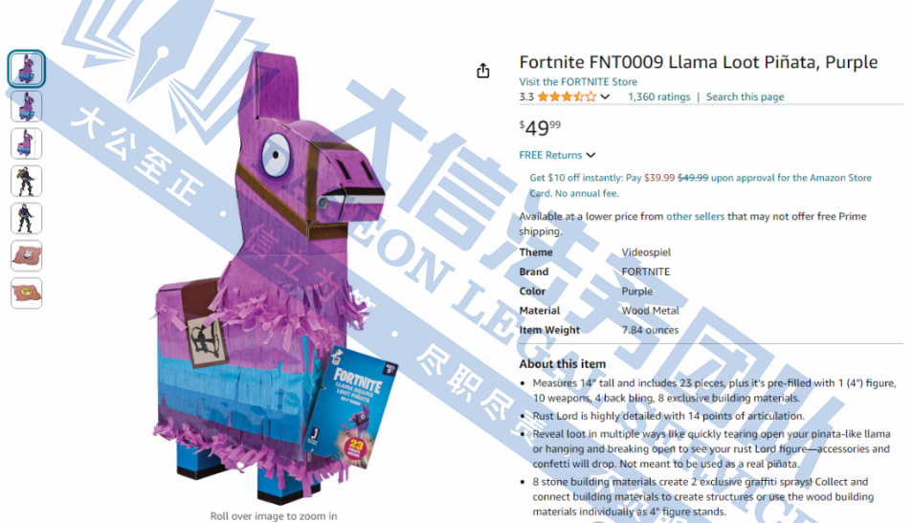Image resolution: width=913 pixels, height=523 pixels.
Task: Click the $49.99 price
Action: click(540, 127)
